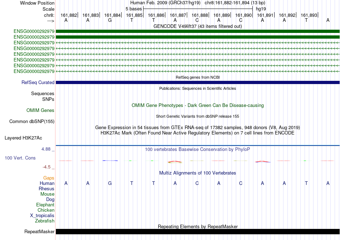The height and width of the screenshot is (240, 340).
Task: Open the Common dbSNP(155) track label
Action: [x=32, y=122]
